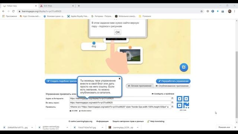The image size is (238, 134).
Task: Close the blue tooltip with the X
Action: [119, 79]
